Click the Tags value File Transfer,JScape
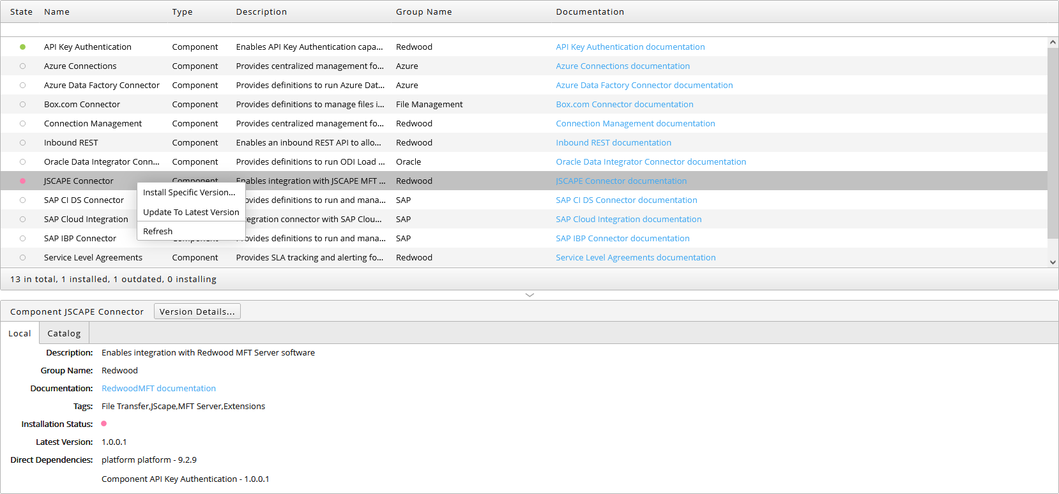1059x494 pixels. (183, 406)
